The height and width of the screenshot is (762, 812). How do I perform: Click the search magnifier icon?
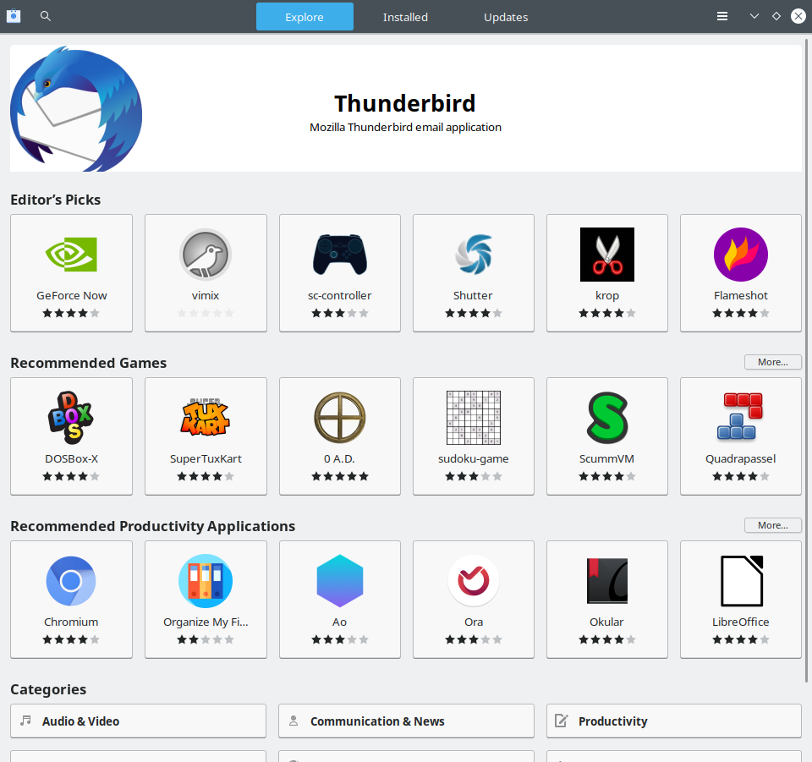click(x=46, y=16)
